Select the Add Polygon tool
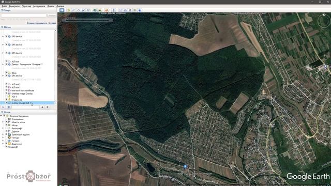This screenshot has width=331, height=186. point(73,10)
